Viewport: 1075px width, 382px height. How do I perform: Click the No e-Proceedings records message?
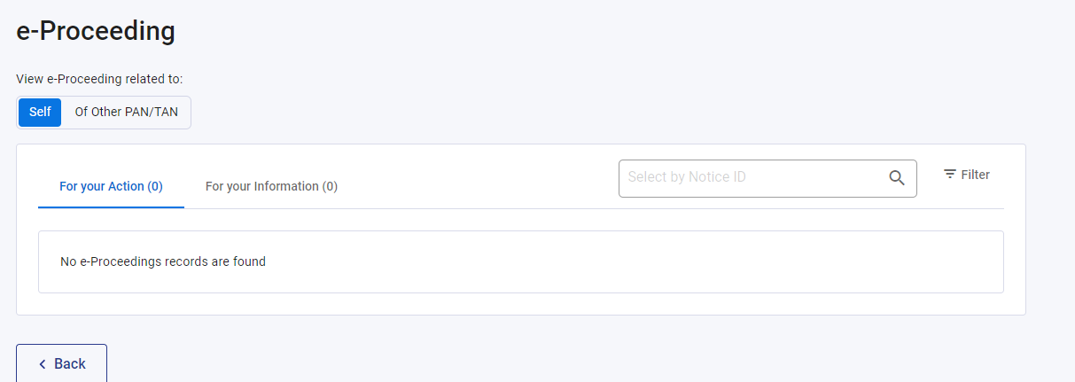click(163, 261)
